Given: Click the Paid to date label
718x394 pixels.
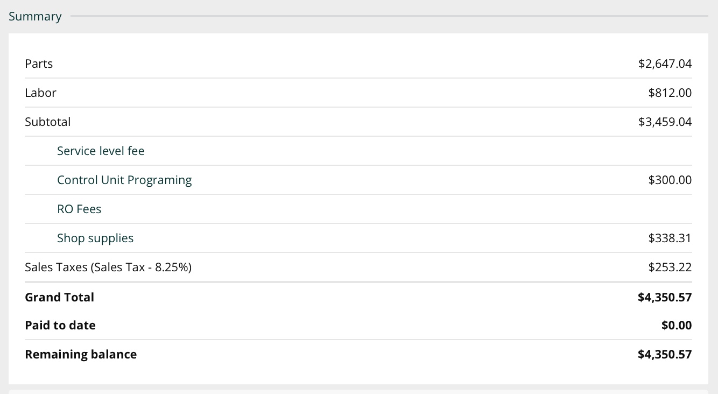Looking at the screenshot, I should pos(60,326).
